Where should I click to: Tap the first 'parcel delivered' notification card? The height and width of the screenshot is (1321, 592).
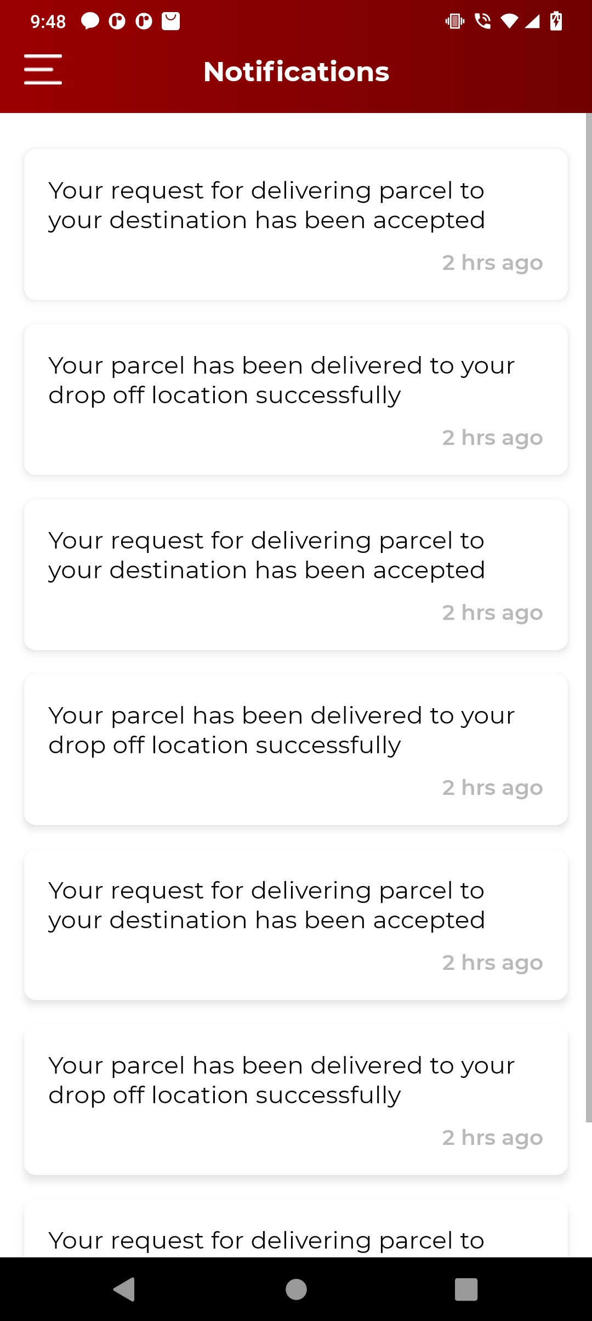pyautogui.click(x=296, y=399)
